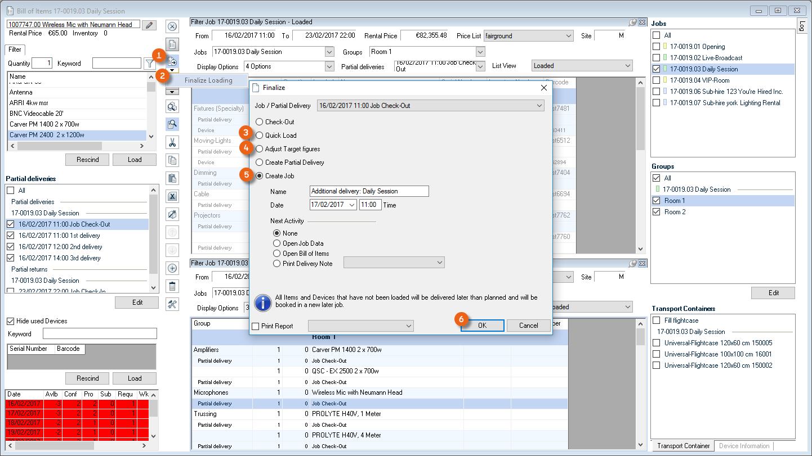Expand the Price List fairground dropdown
Viewport: 812px width, 456px height.
[568, 36]
